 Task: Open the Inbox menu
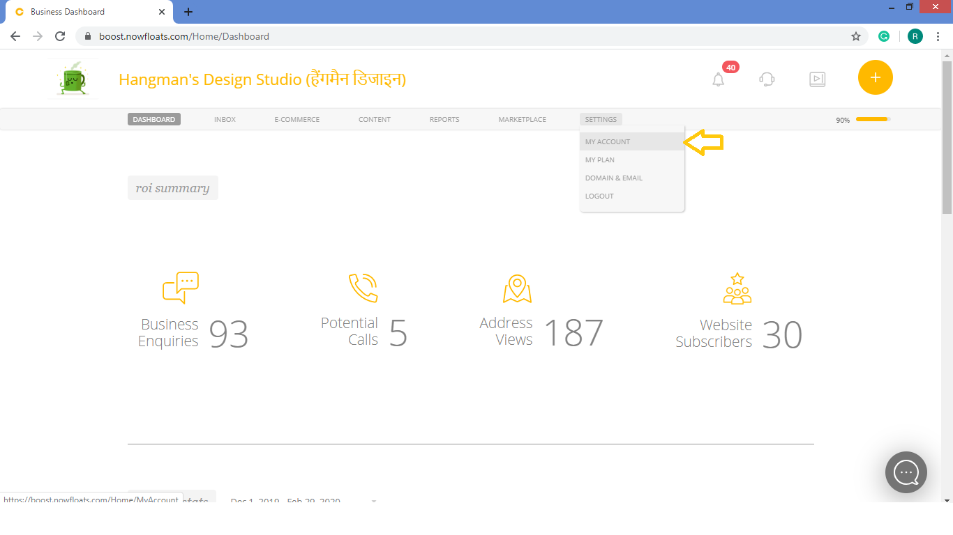[x=225, y=119]
